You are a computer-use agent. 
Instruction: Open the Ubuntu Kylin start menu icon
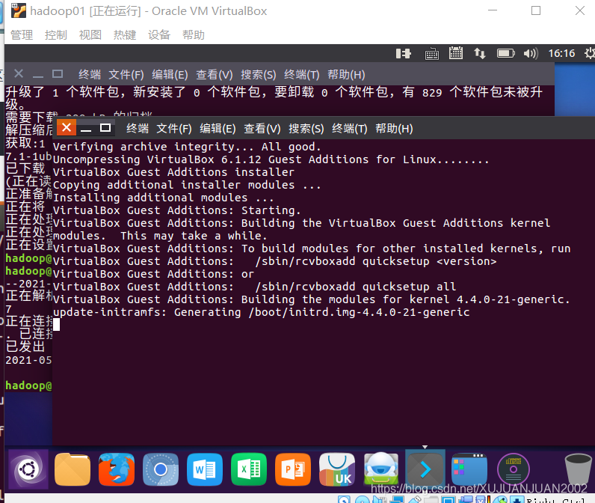pyautogui.click(x=28, y=469)
